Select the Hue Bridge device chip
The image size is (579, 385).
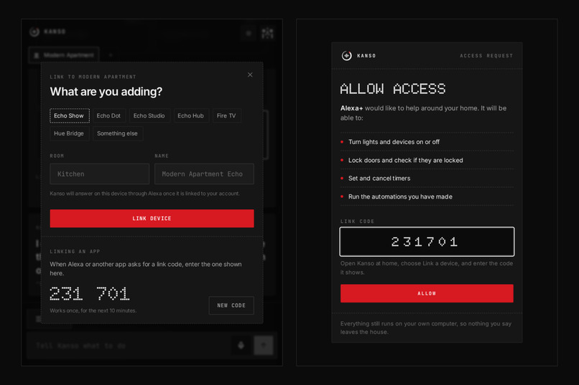[x=70, y=133]
